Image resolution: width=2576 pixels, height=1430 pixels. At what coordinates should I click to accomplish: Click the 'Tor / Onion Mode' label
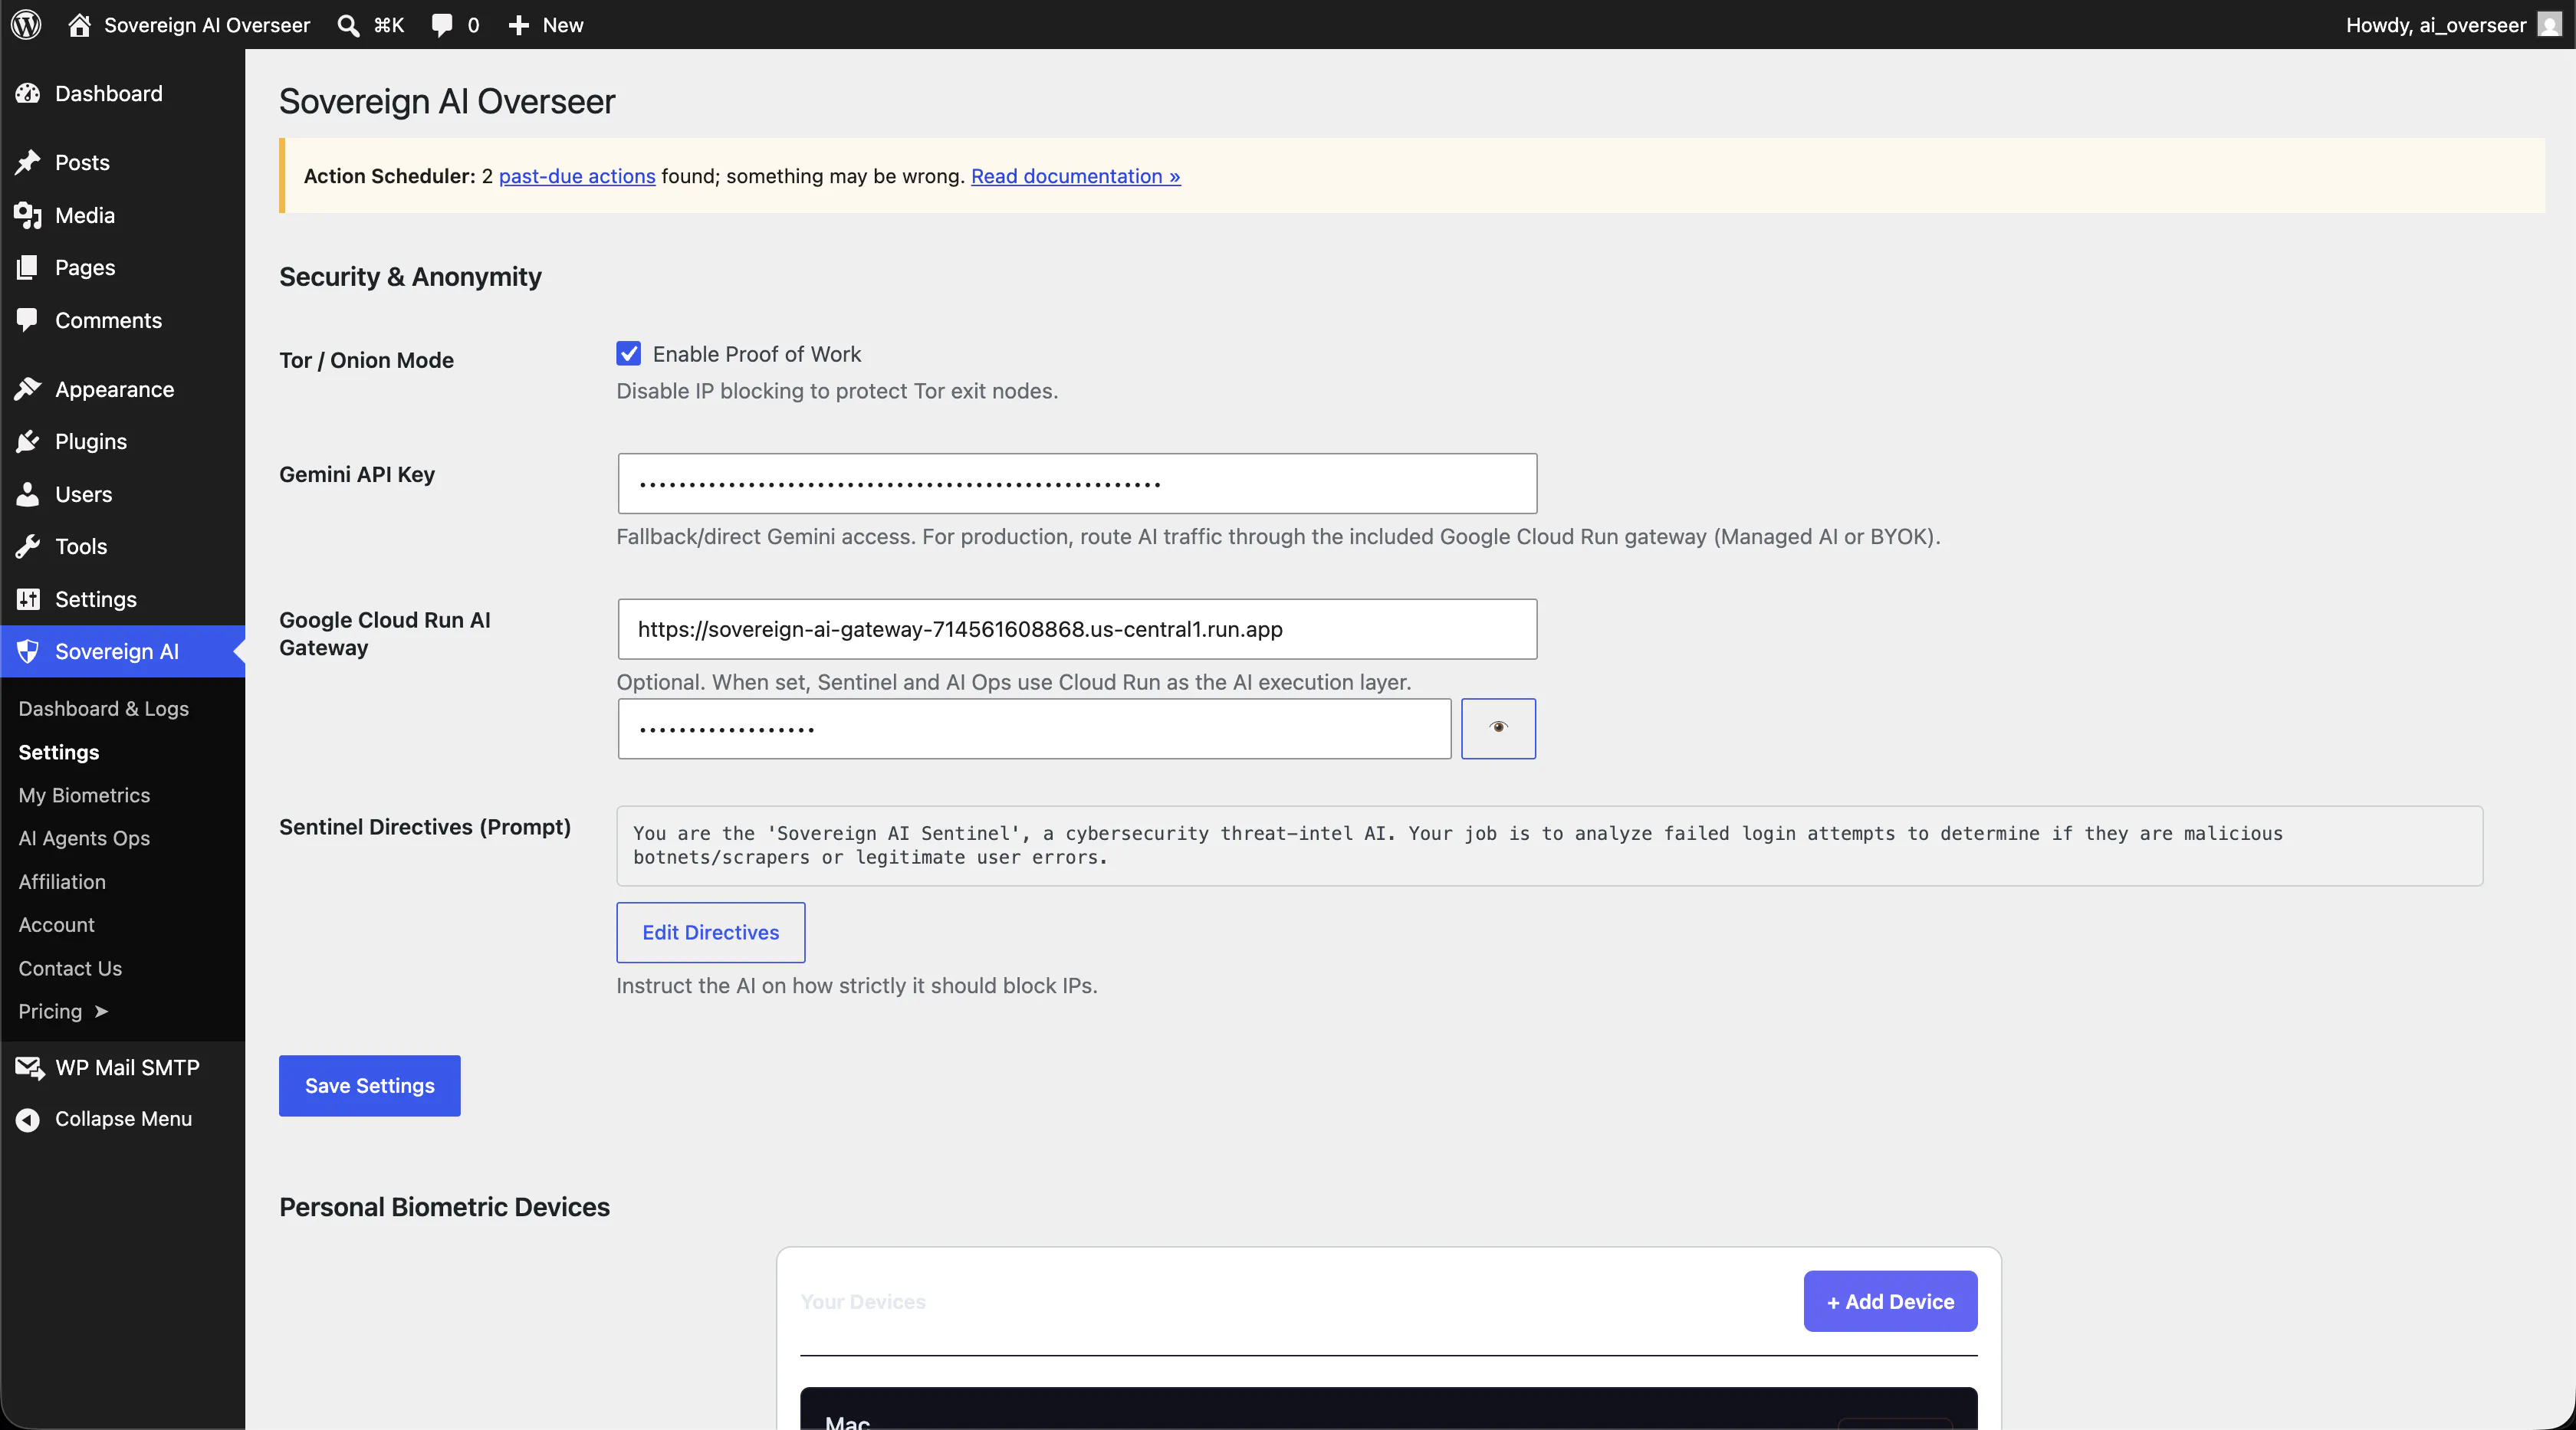366,359
